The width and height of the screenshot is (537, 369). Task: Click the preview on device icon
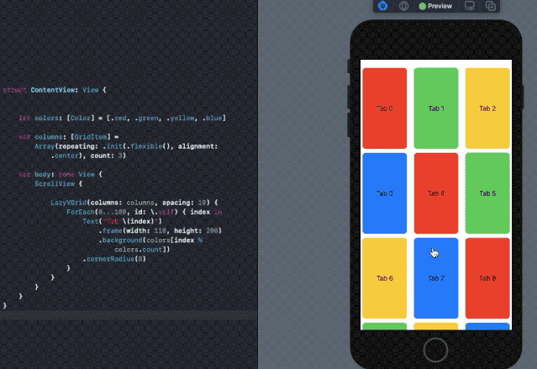pyautogui.click(x=403, y=6)
